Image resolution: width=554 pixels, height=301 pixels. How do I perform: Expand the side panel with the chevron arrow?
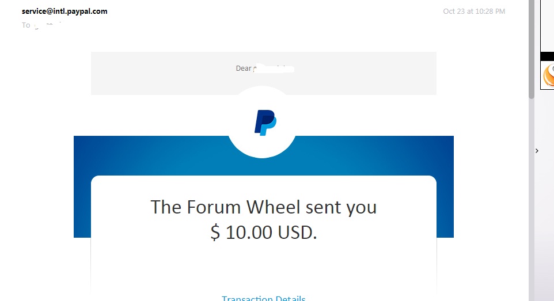tap(537, 151)
